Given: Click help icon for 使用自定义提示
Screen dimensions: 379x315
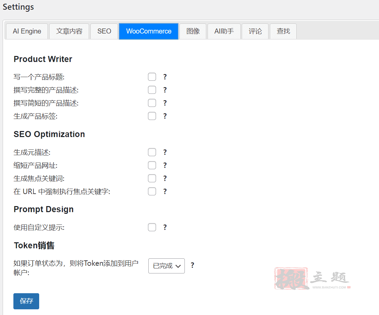Looking at the screenshot, I should coord(165,228).
